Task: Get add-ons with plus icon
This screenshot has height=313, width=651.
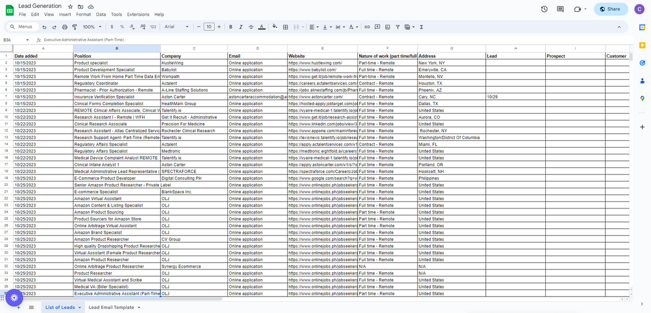Action: pyautogui.click(x=643, y=127)
